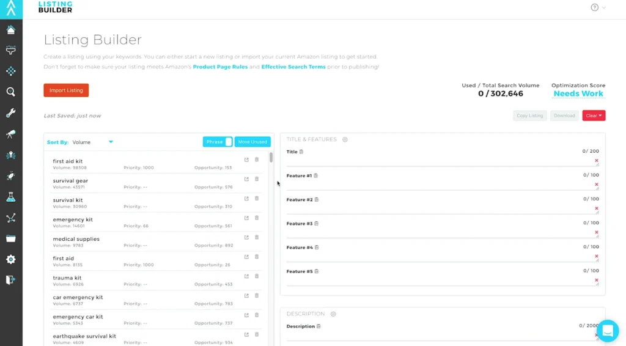626x346 pixels.
Task: Clear the Title field with red X
Action: point(597,160)
